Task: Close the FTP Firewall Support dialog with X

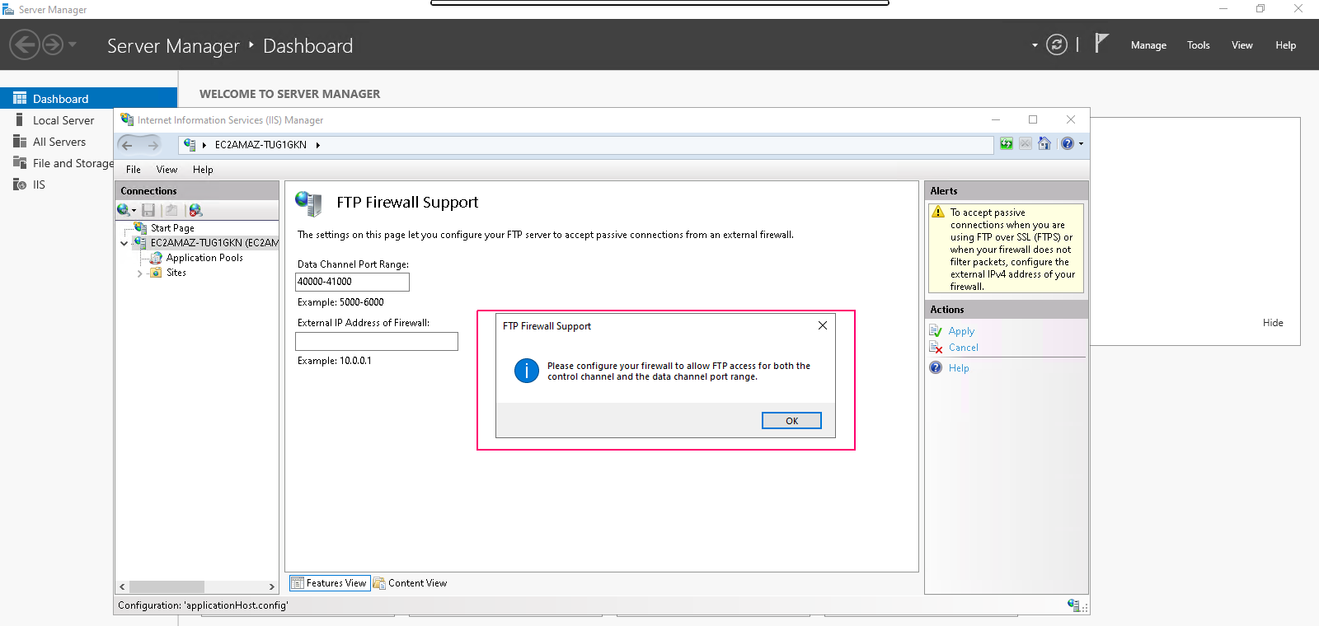Action: [x=822, y=325]
